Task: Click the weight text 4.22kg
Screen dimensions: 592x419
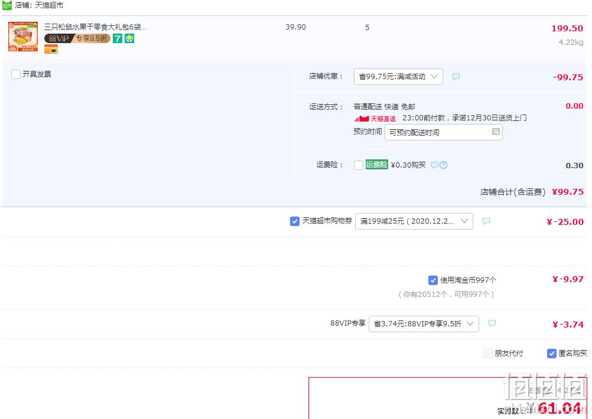Action: (x=571, y=42)
